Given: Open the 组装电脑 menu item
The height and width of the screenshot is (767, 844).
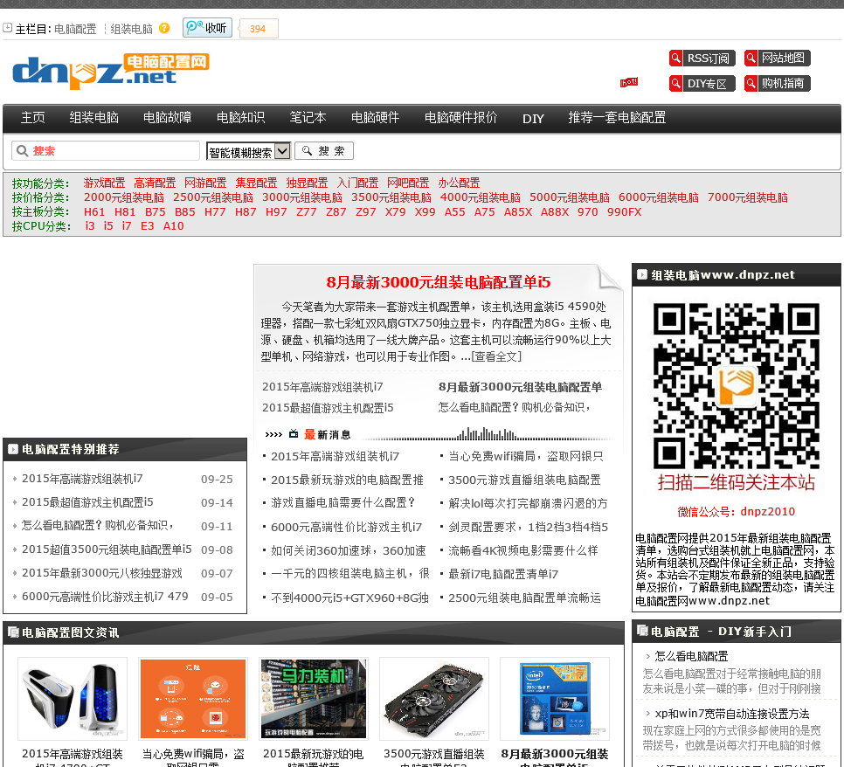Looking at the screenshot, I should click(x=94, y=117).
